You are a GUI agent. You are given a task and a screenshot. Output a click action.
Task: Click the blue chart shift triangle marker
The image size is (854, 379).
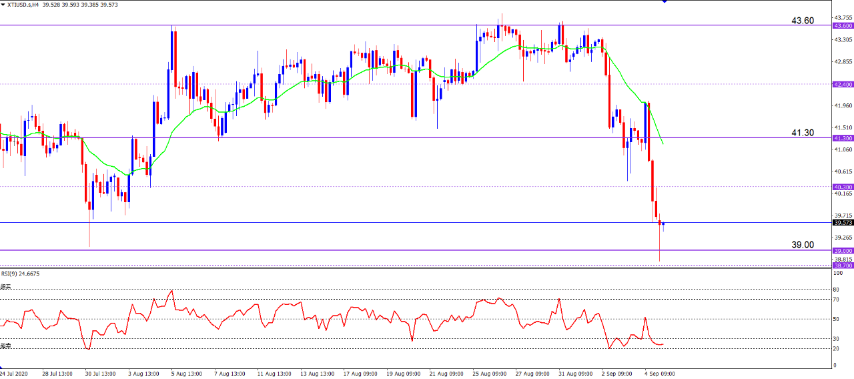665,1
